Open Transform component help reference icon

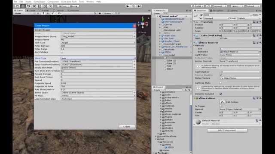254,22
